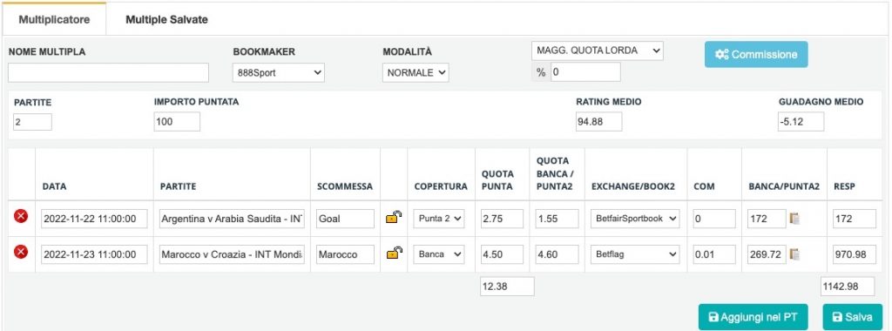This screenshot has width=892, height=331.
Task: Focus the Nome Multipla text field
Action: tap(108, 73)
